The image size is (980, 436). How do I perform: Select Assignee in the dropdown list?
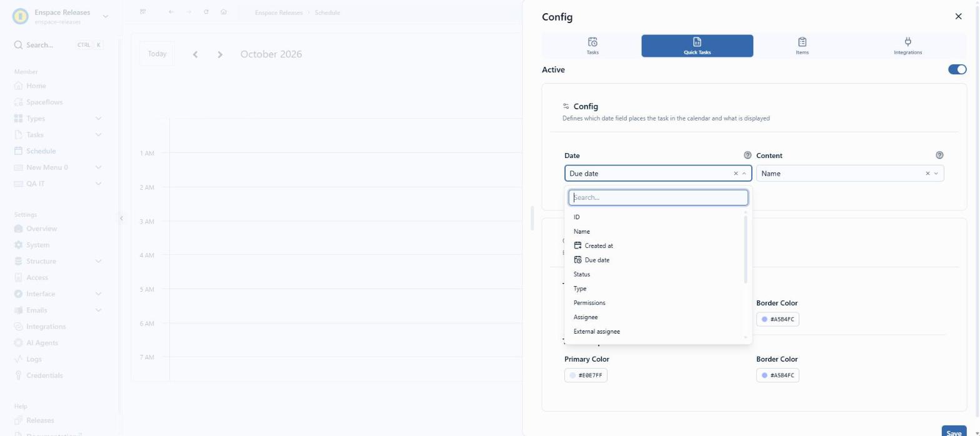(654, 317)
